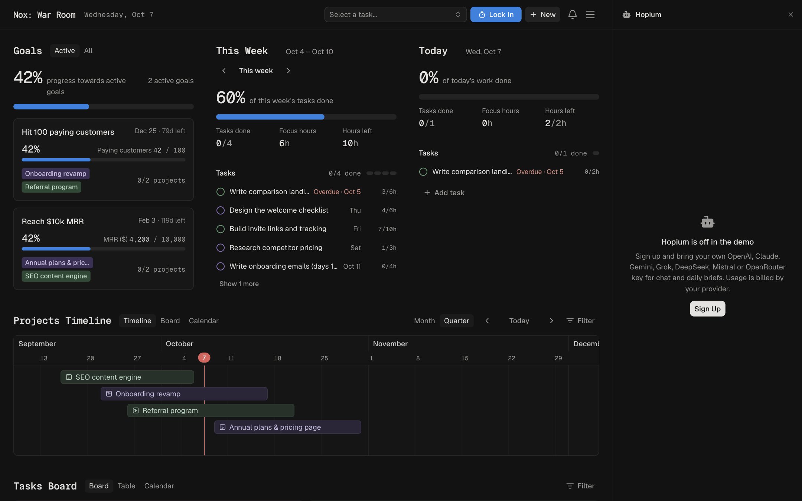Image resolution: width=802 pixels, height=501 pixels.
Task: Switch timeline scale to Month
Action: pos(424,321)
